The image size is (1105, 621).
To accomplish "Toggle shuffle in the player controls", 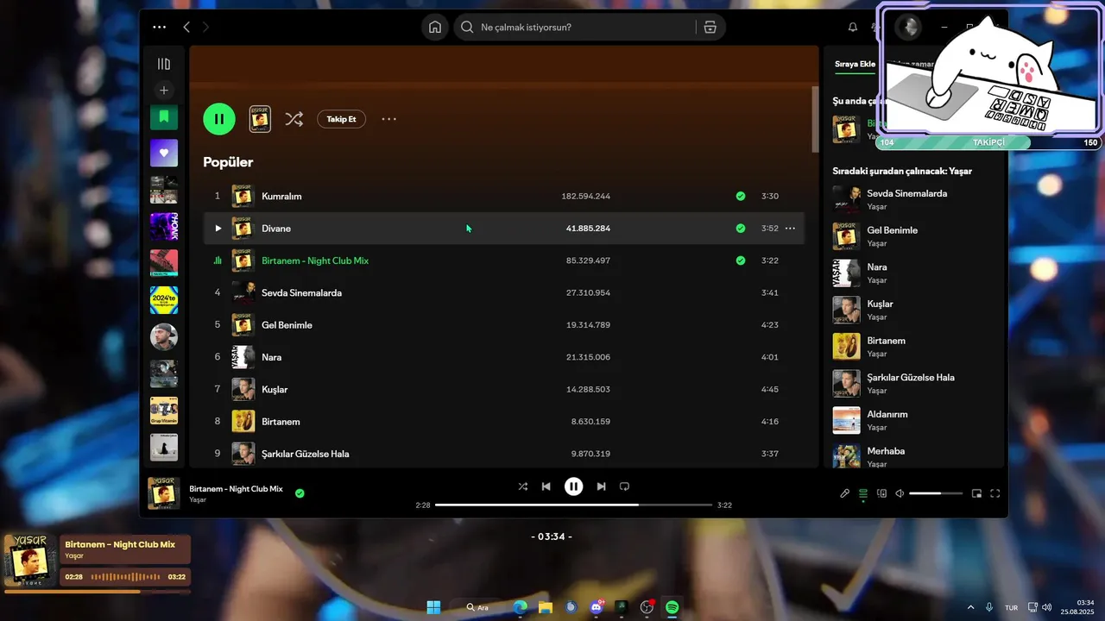I will tap(522, 486).
